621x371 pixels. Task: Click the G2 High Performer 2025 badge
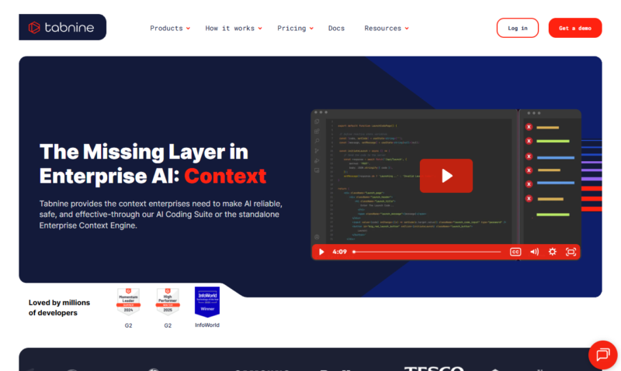pos(168,301)
